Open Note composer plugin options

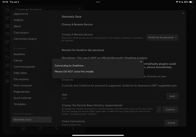(x=23, y=85)
